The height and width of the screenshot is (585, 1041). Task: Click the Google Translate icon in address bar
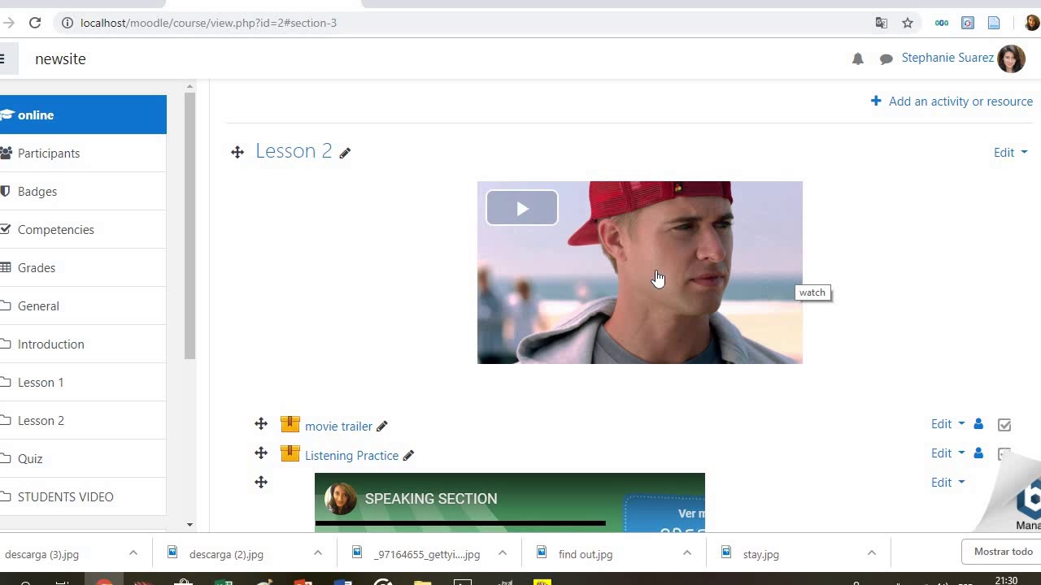882,23
